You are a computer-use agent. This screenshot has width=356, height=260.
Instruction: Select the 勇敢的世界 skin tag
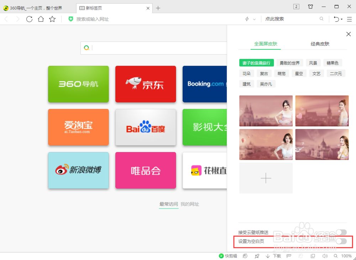point(289,63)
